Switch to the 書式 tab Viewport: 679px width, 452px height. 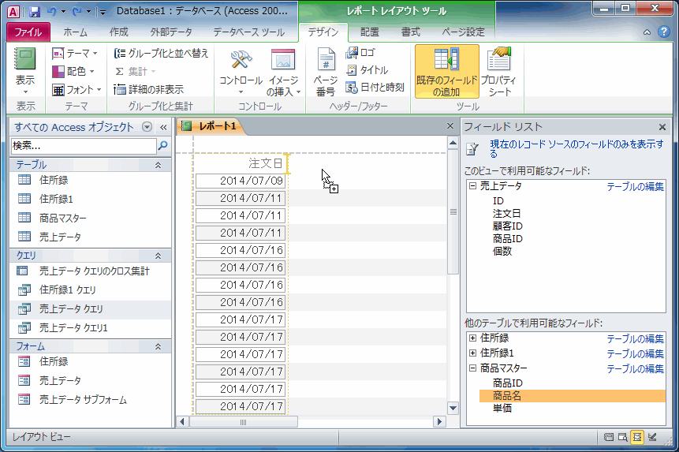tap(411, 32)
